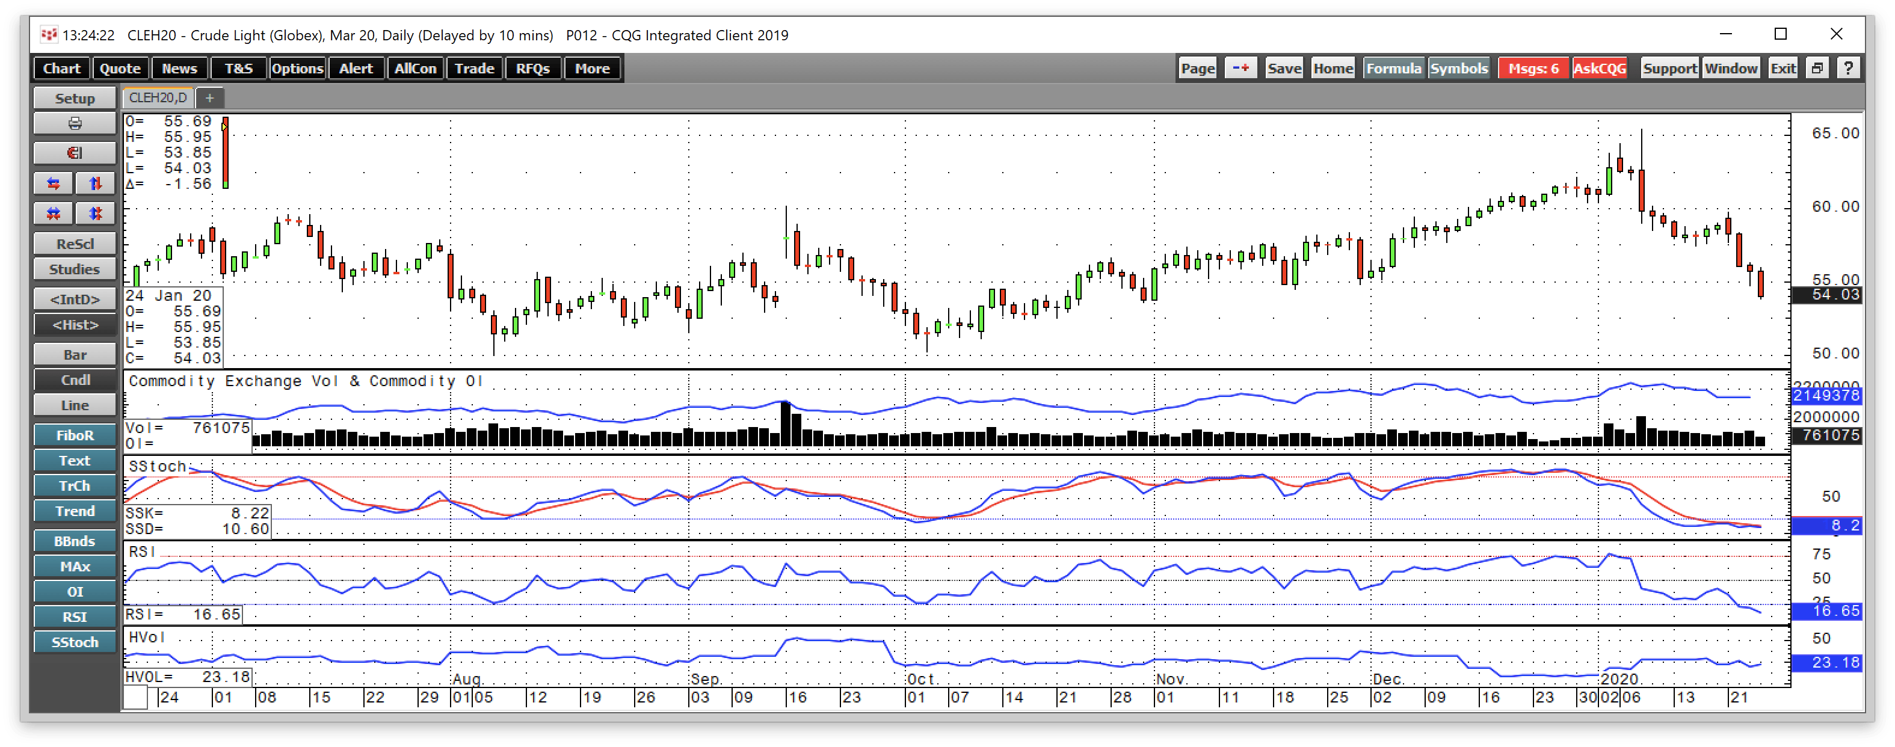Viewport: 1895px width, 747px height.
Task: Select Bar chart type
Action: pos(75,354)
